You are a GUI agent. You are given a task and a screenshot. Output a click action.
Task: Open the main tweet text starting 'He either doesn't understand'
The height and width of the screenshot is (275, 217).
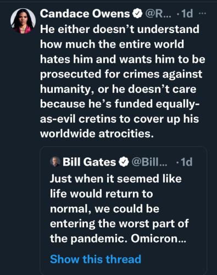pos(123,81)
